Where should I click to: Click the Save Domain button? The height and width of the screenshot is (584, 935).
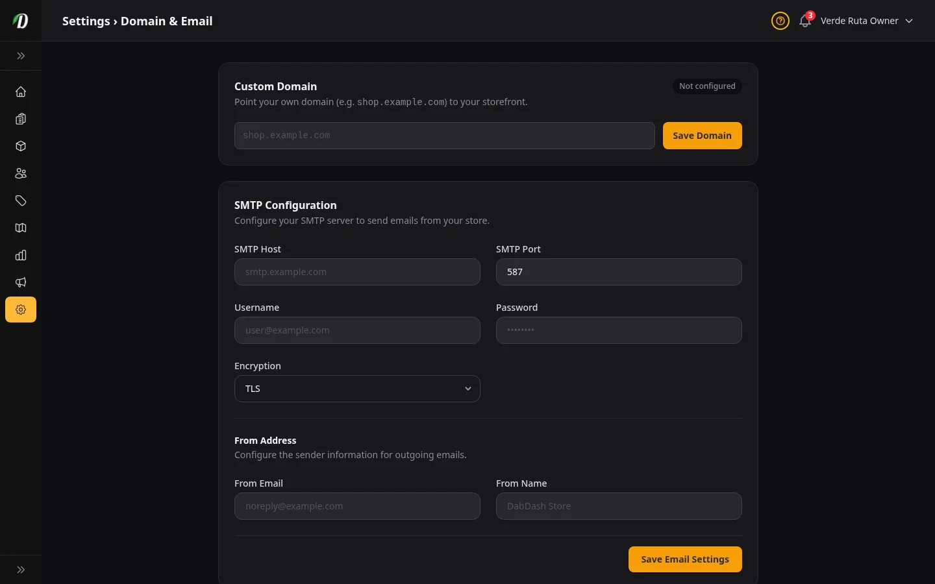click(x=702, y=136)
